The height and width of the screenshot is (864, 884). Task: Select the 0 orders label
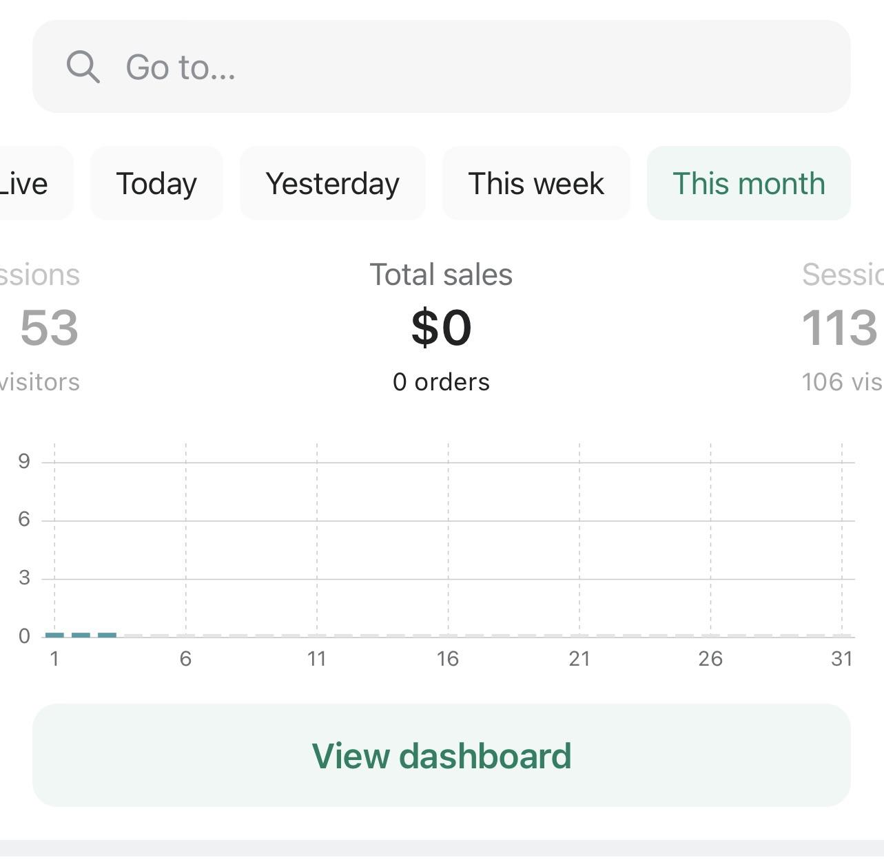click(x=441, y=382)
